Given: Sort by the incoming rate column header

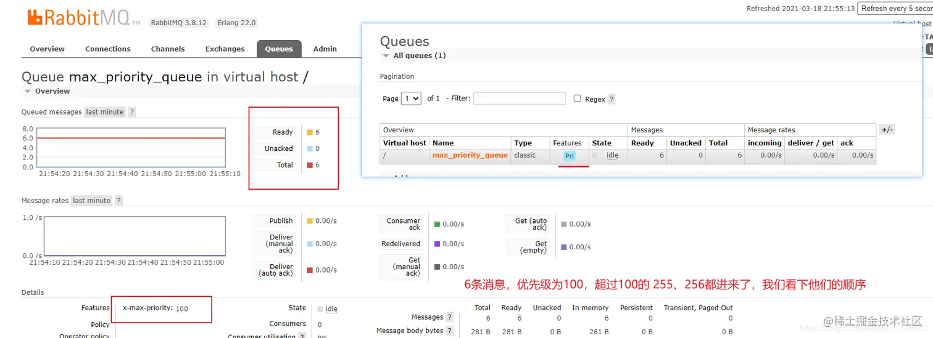Looking at the screenshot, I should tap(765, 143).
